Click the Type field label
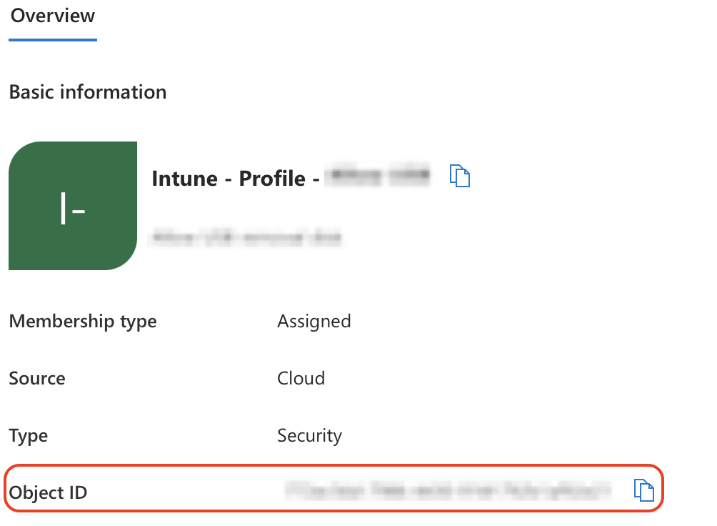This screenshot has height=526, width=717. [29, 436]
